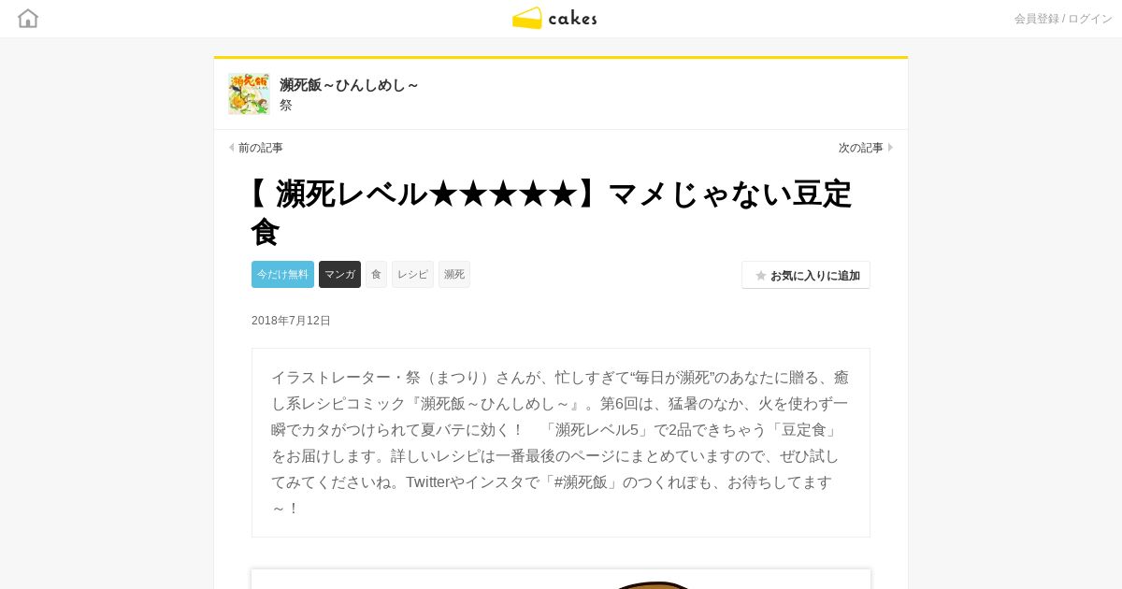Click the right arrow beside 次の記事
Screen dimensions: 1122x589
pos(890,148)
